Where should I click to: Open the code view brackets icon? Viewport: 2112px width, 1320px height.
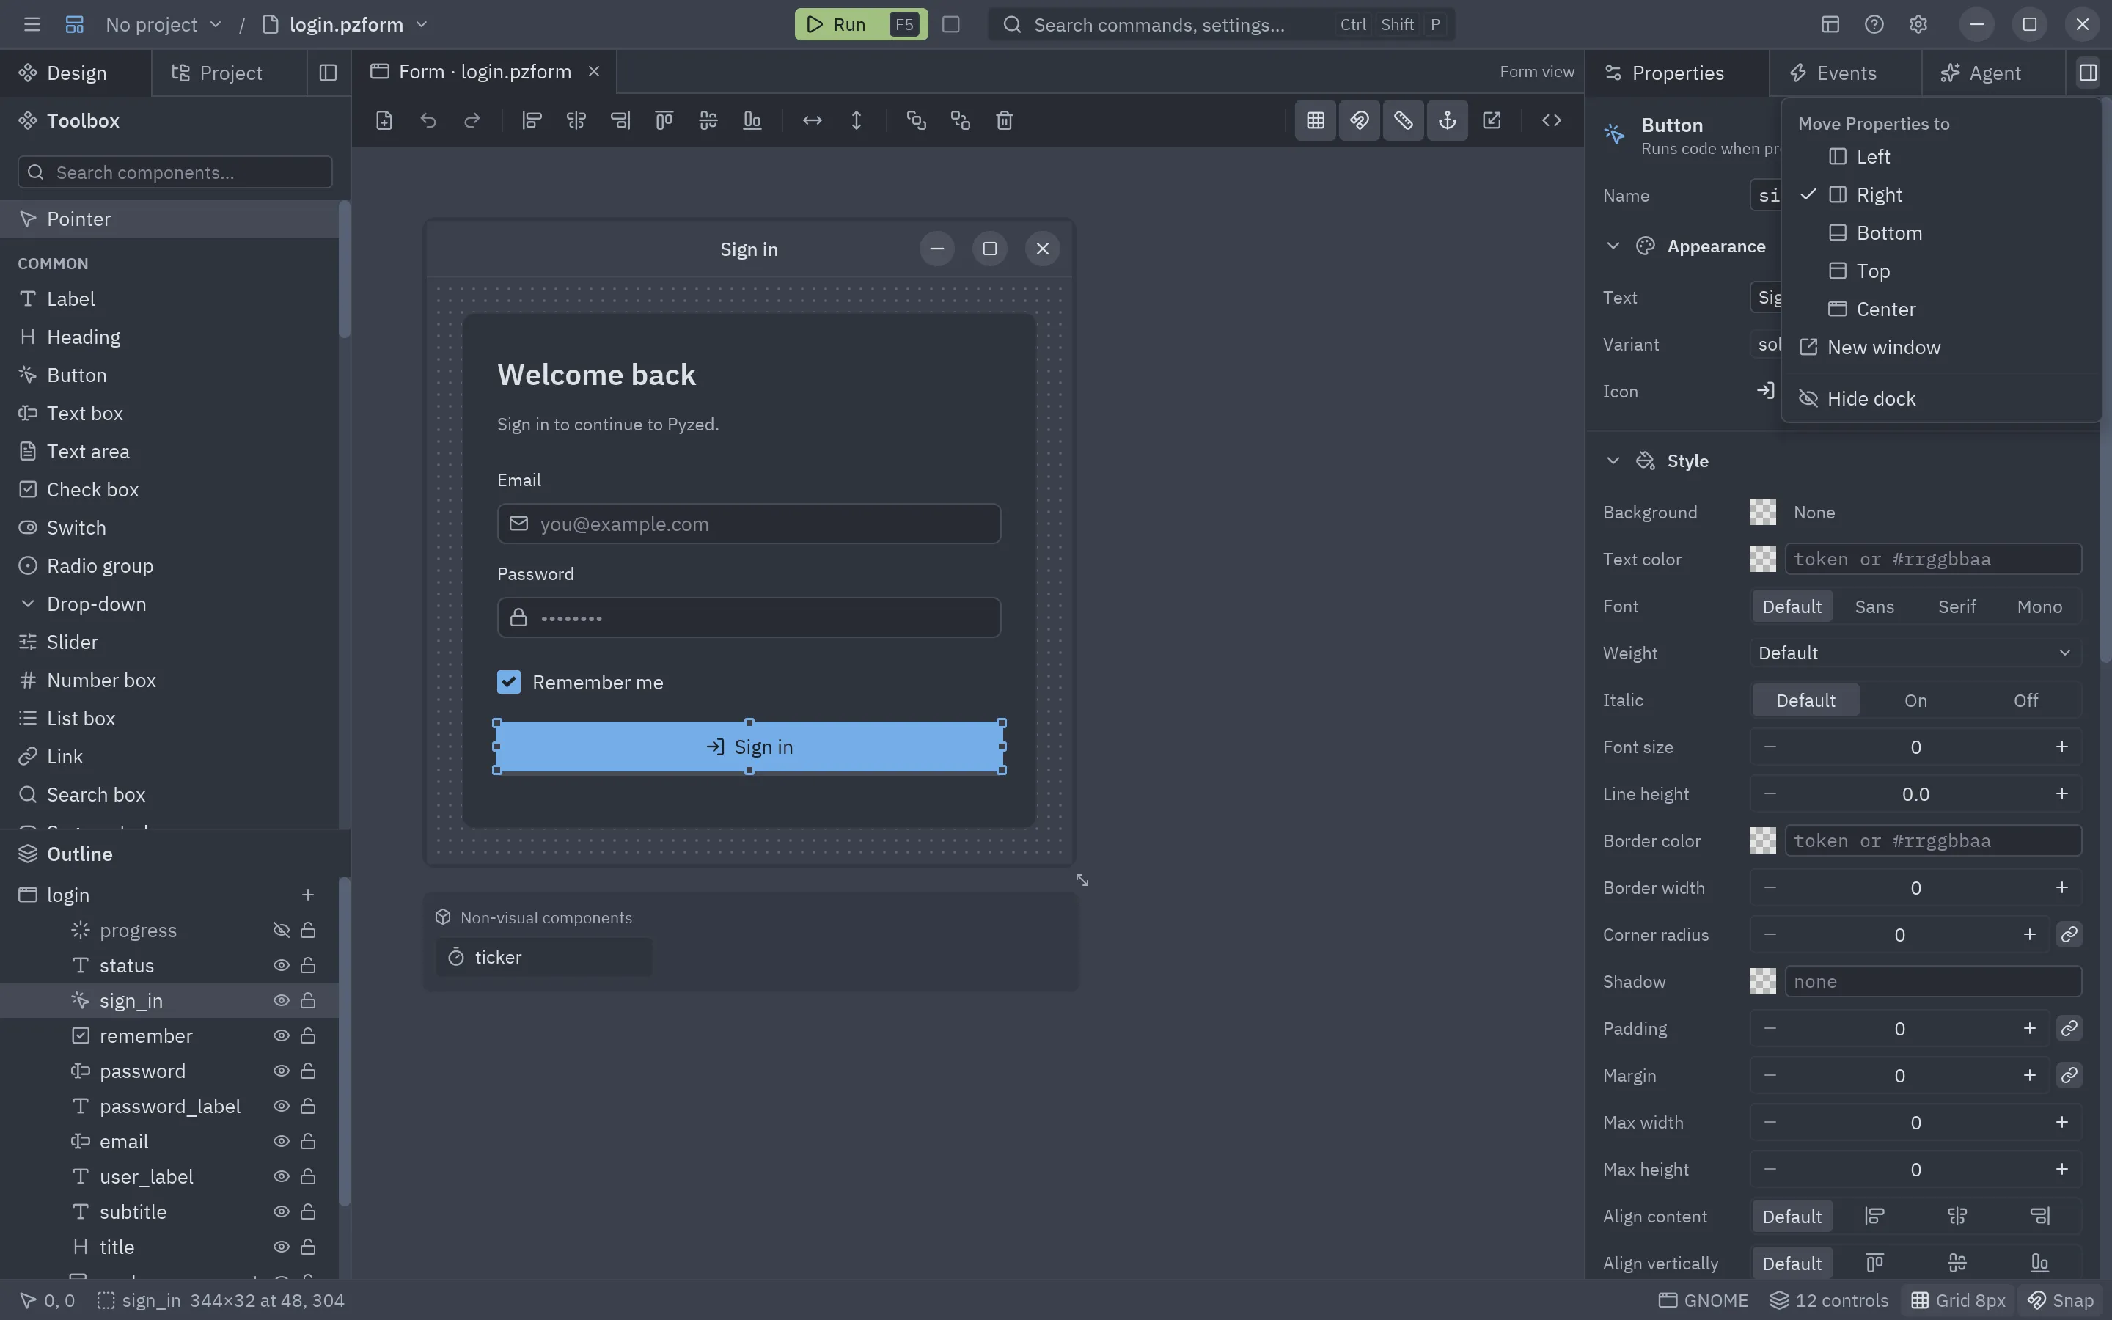1551,120
